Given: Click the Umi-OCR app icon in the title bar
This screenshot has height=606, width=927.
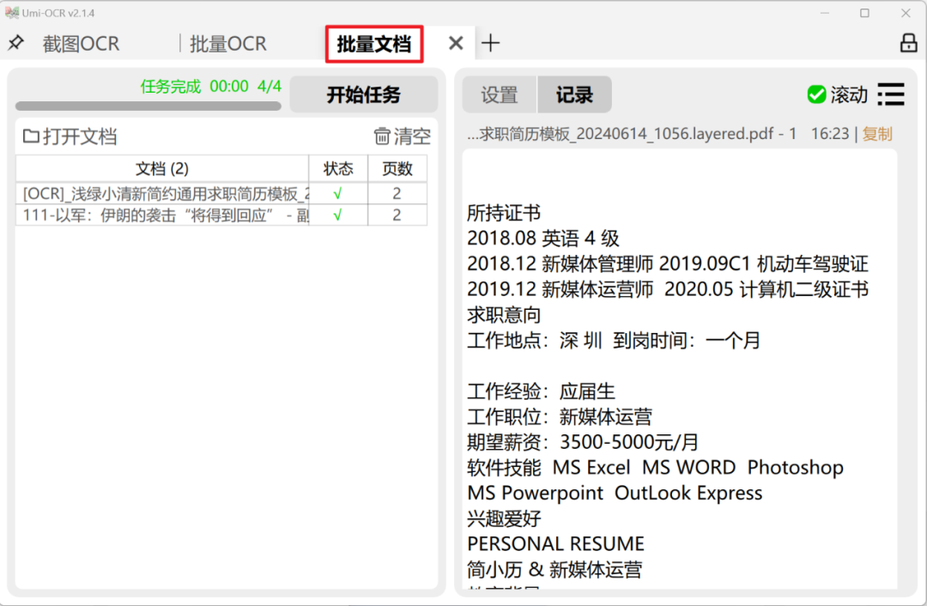Looking at the screenshot, I should click(x=14, y=12).
